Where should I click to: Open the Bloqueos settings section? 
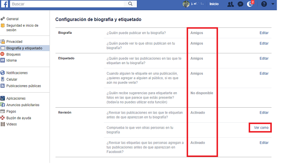tap(14, 54)
